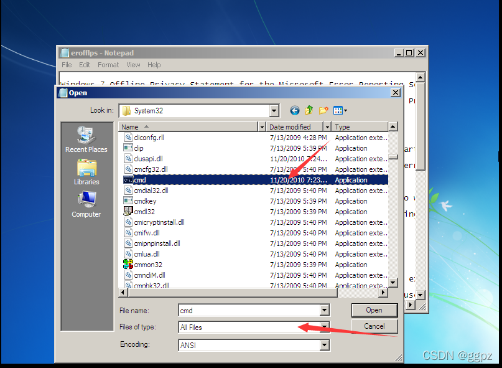The width and height of the screenshot is (502, 368).
Task: Select the cmifw.dll file name
Action: tap(147, 233)
